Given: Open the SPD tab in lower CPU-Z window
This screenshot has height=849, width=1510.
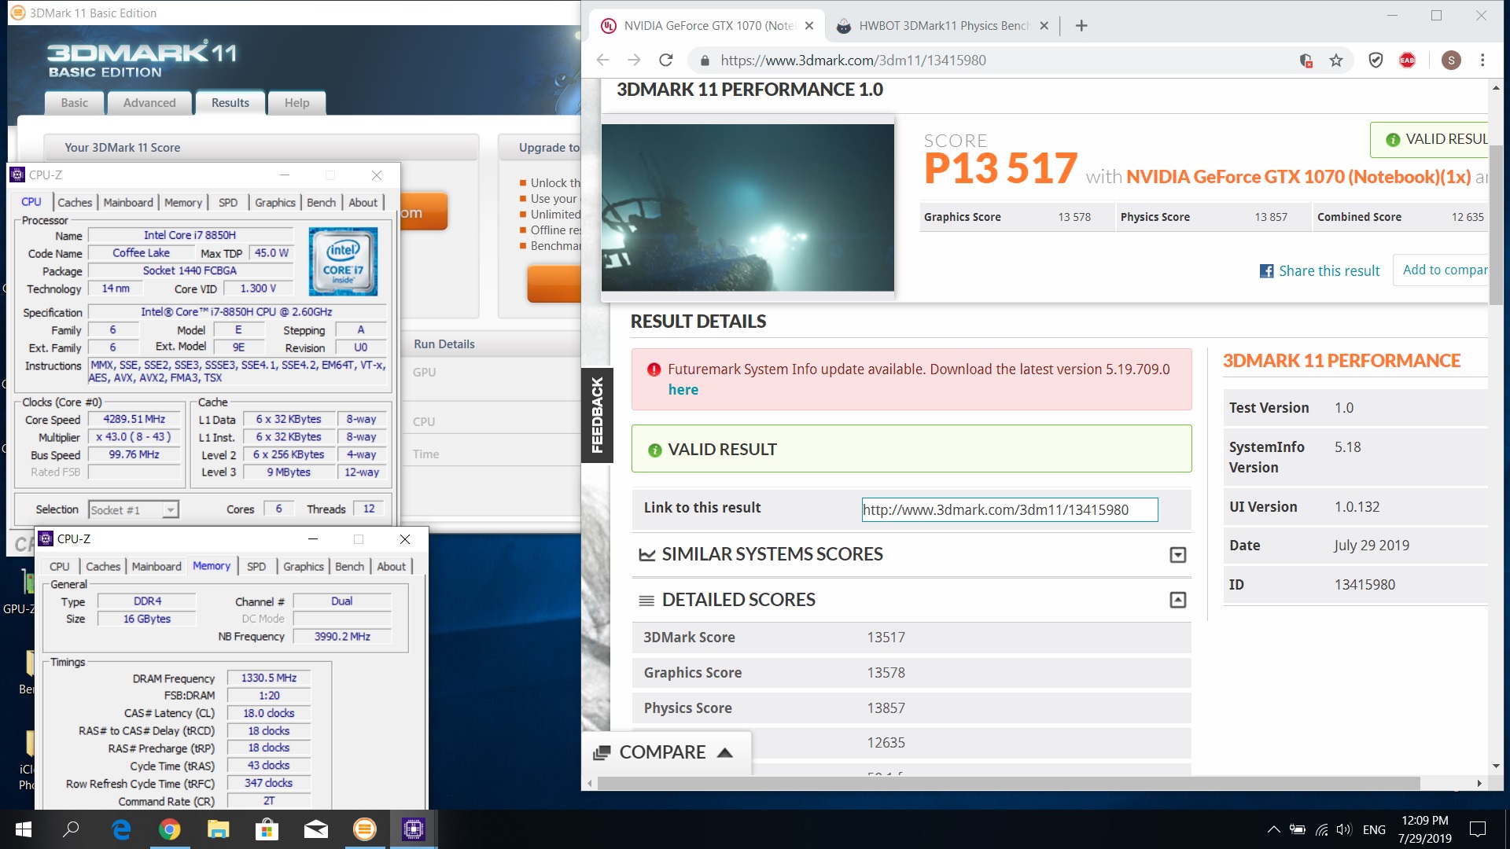Looking at the screenshot, I should click(x=256, y=566).
